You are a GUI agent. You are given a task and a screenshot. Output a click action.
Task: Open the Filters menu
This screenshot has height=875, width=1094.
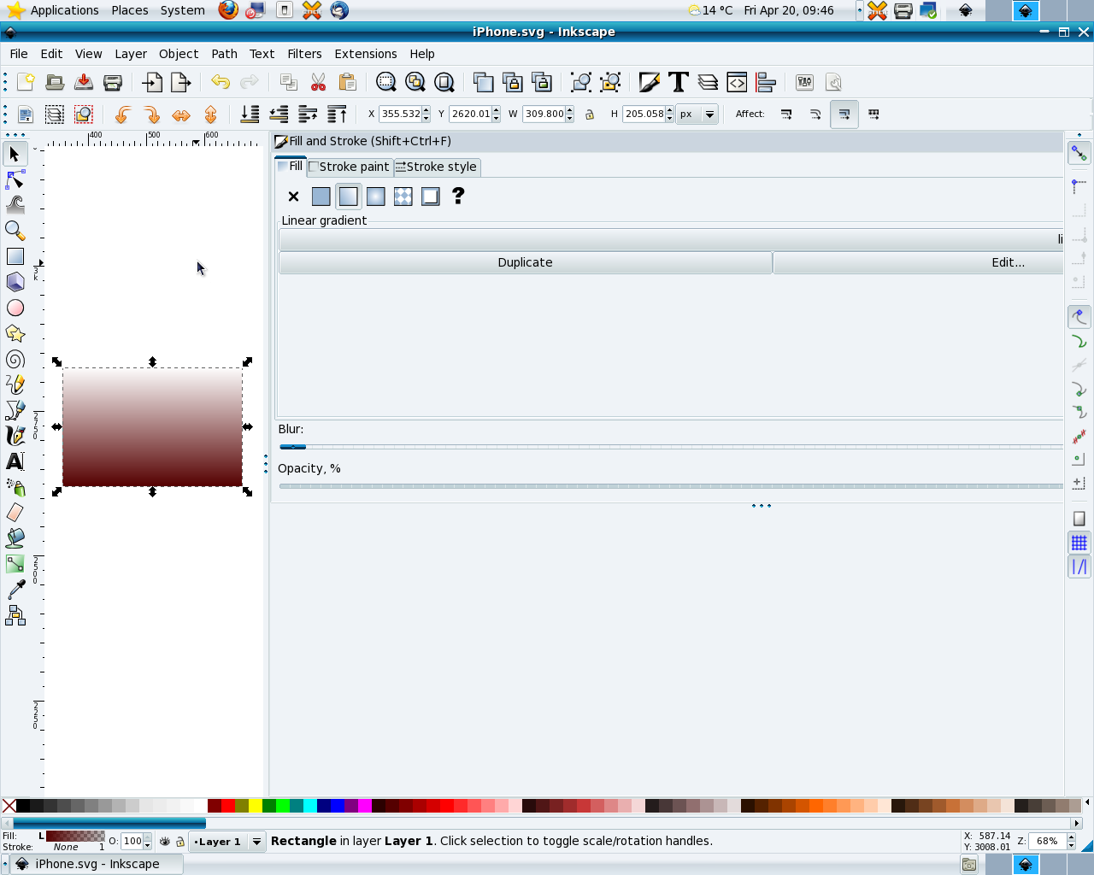tap(304, 54)
